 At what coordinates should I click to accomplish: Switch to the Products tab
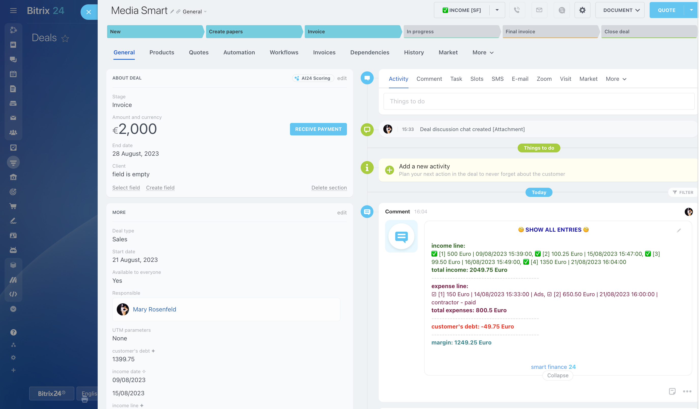click(162, 52)
